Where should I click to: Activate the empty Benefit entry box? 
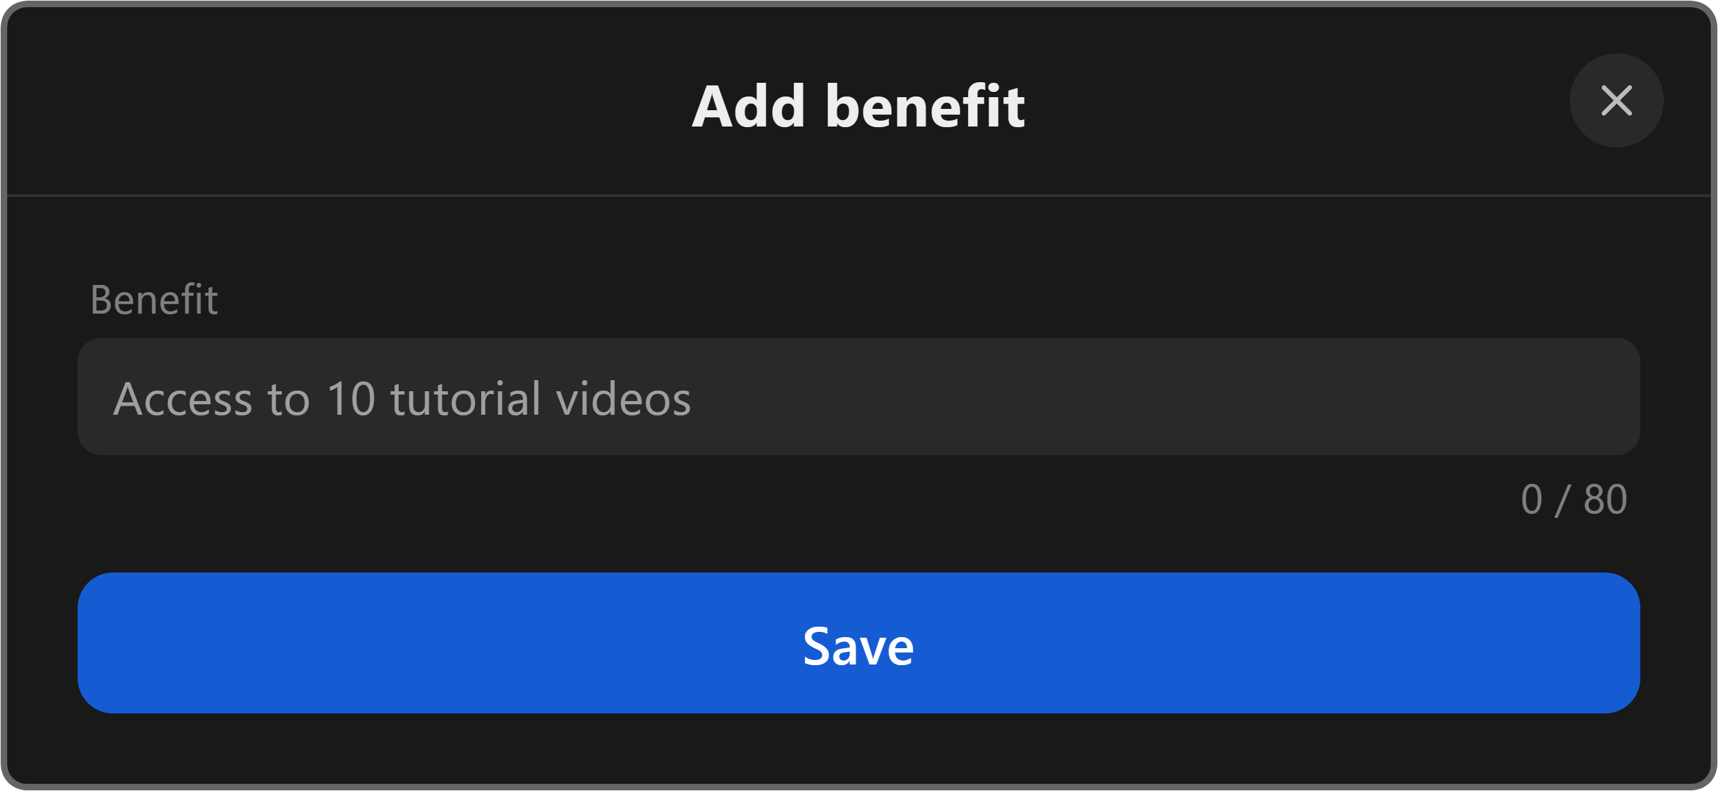858,396
